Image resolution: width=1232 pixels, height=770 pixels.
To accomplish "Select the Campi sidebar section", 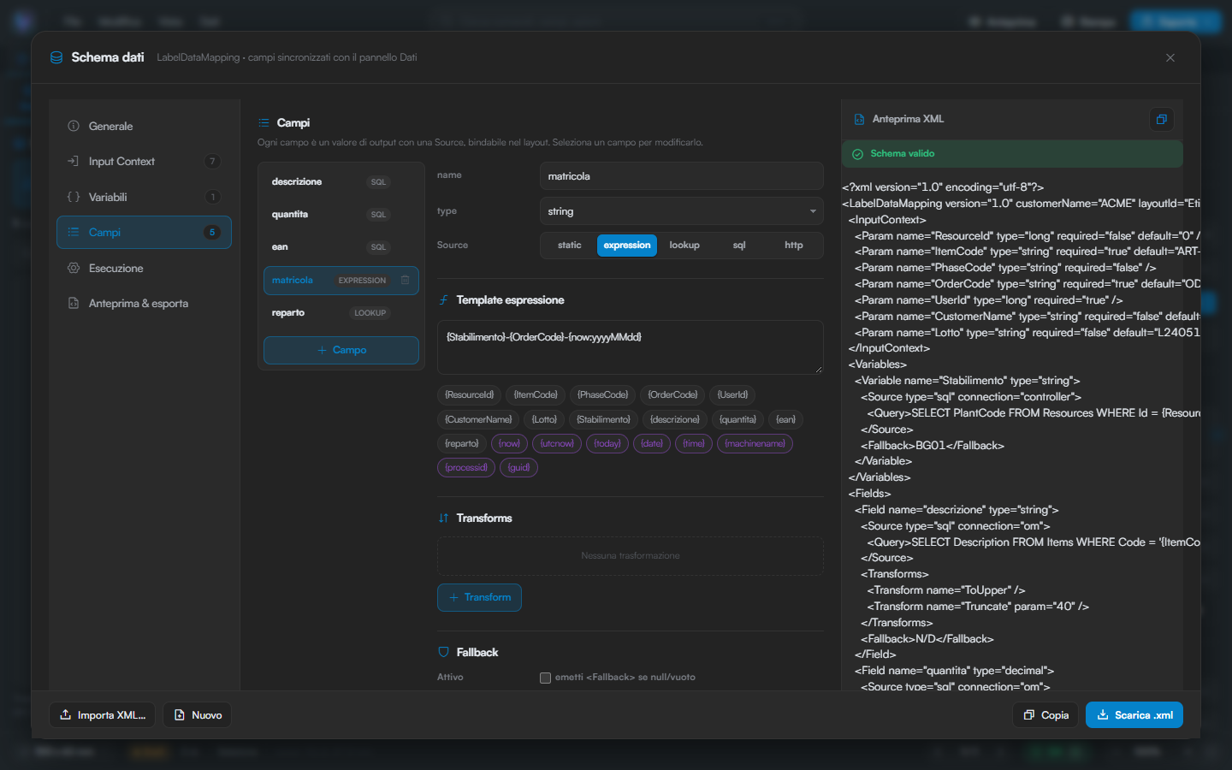I will pyautogui.click(x=144, y=232).
